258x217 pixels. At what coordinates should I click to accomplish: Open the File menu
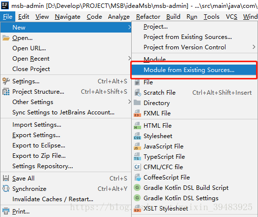click(7, 17)
